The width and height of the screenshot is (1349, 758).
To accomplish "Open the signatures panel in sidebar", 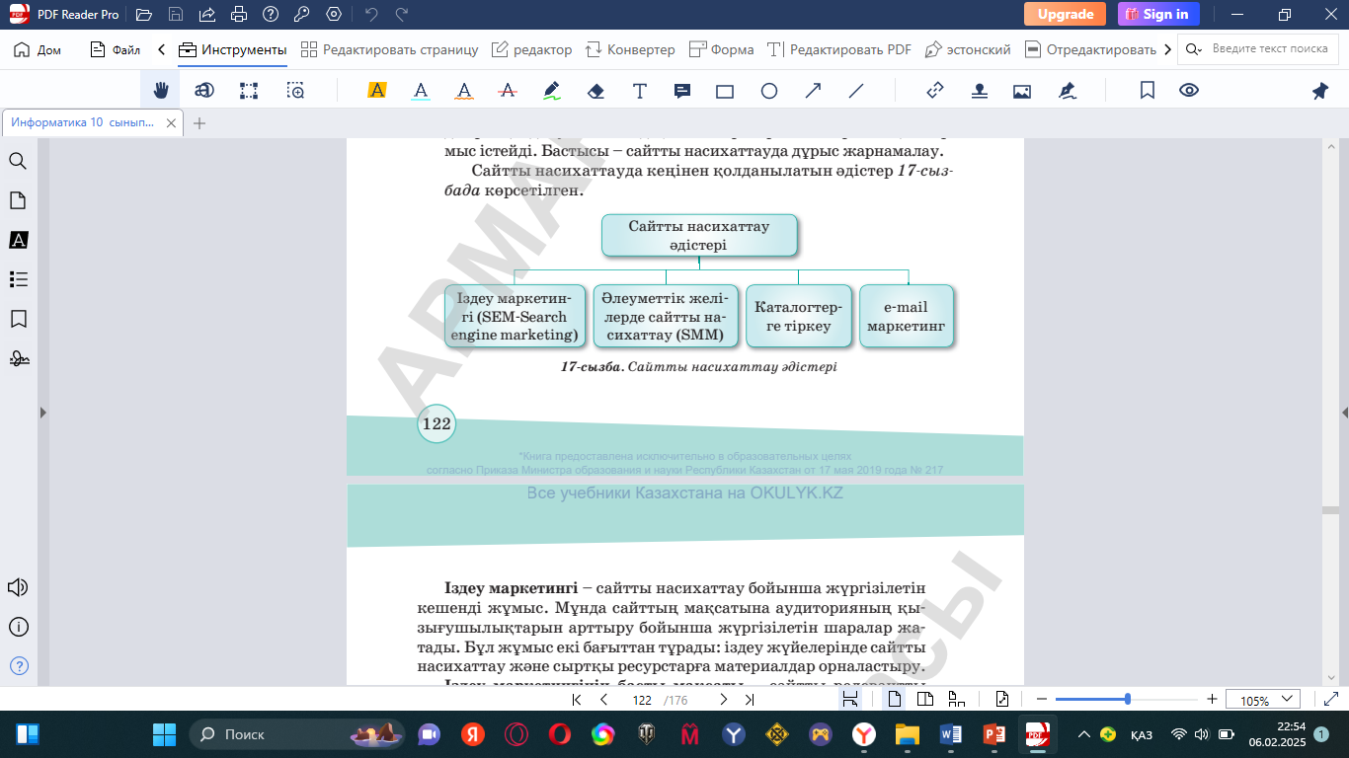I will (x=18, y=358).
